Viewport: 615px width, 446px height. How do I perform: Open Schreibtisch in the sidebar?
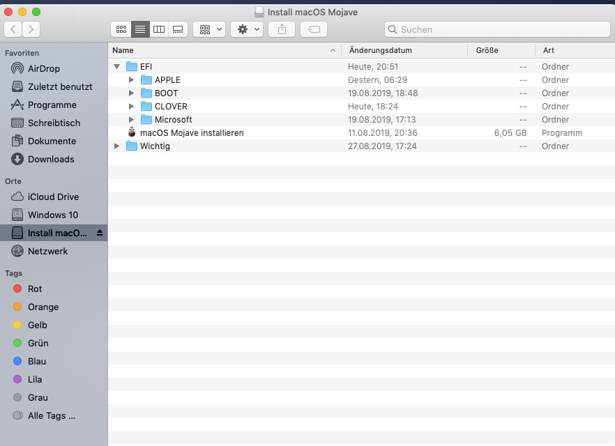[x=54, y=123]
